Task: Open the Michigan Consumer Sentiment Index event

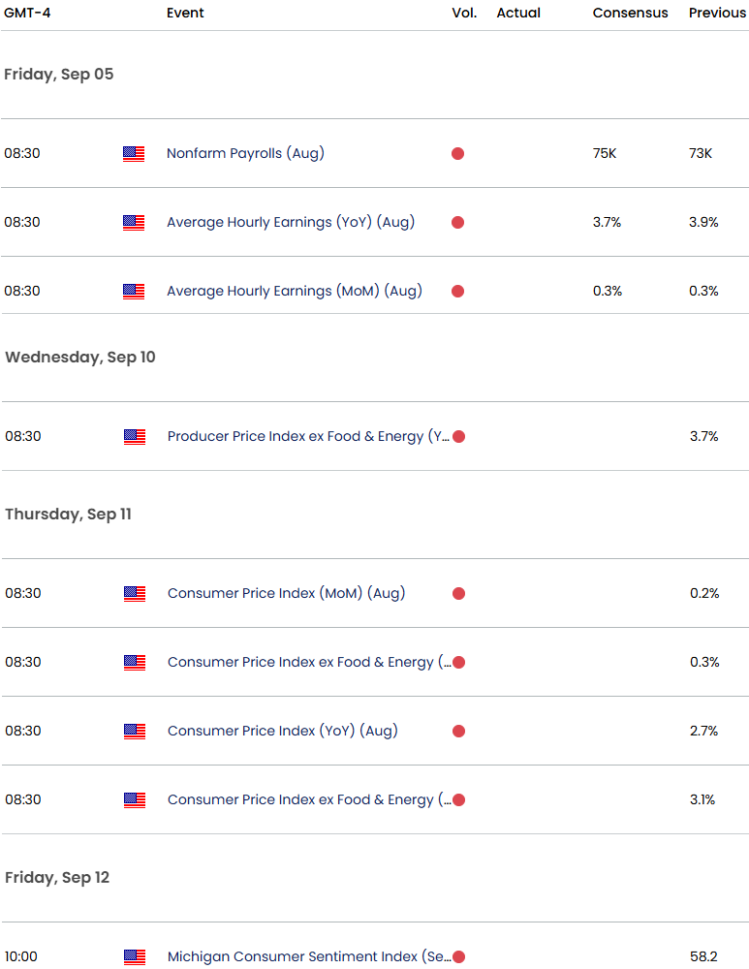Action: point(308,956)
